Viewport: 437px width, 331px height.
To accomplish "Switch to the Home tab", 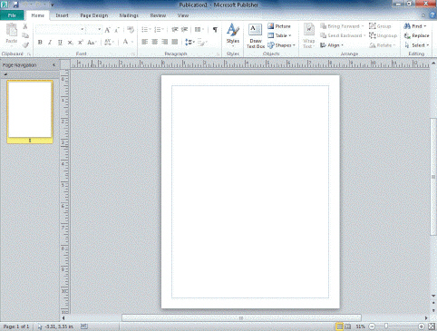I will tap(38, 15).
